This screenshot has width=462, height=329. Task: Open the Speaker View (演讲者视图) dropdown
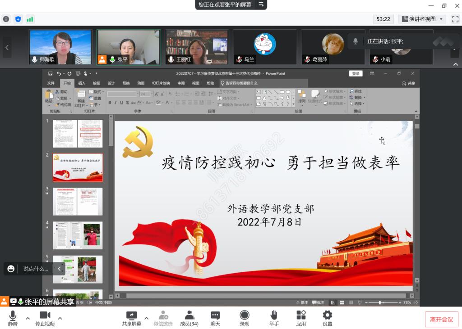423,19
